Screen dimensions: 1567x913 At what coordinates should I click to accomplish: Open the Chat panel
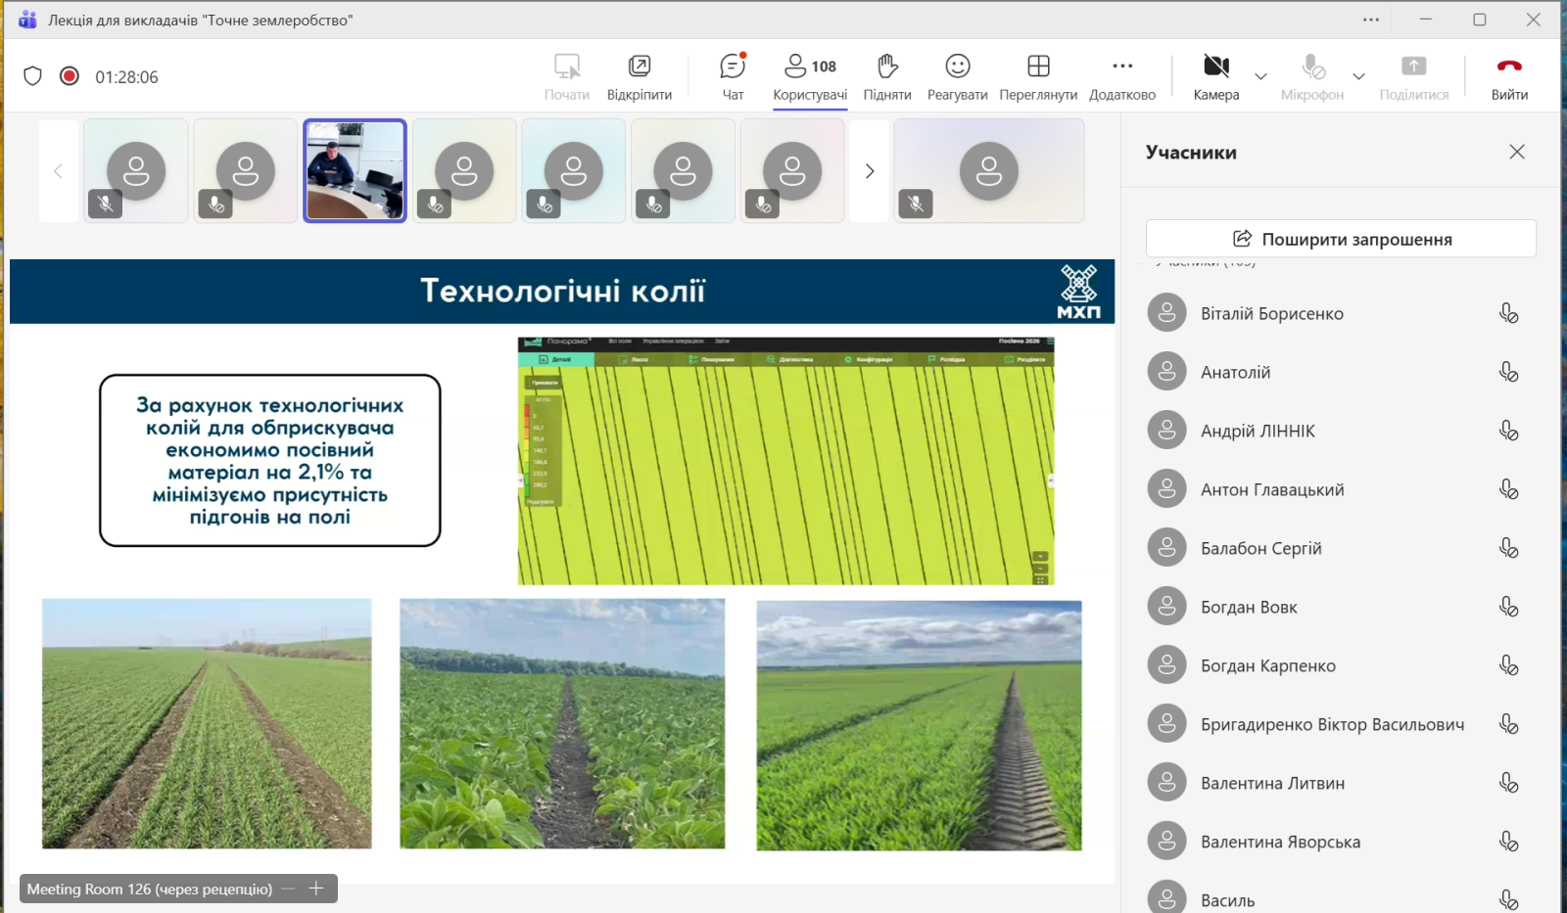coord(733,76)
